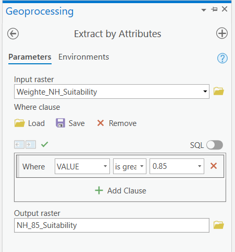This screenshot has height=252, width=235.
Task: Toggle the SQL mode switch
Action: (215, 145)
